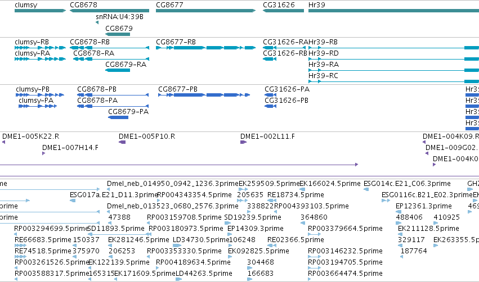Click BAC end DME1-007H14.F

click(x=70, y=148)
